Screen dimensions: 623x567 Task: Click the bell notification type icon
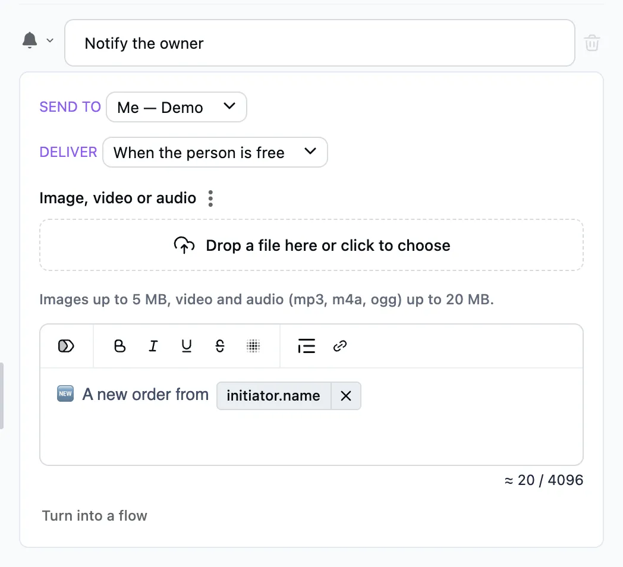30,40
